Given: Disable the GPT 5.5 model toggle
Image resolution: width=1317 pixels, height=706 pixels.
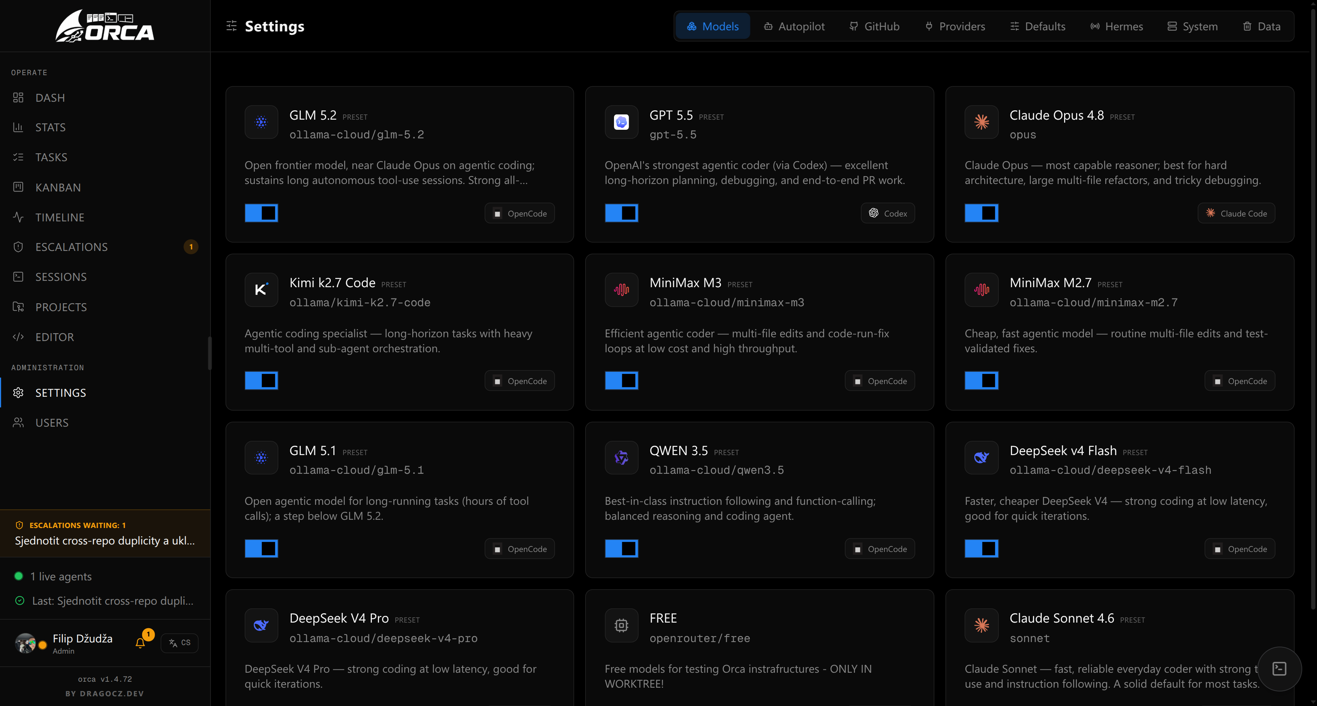Looking at the screenshot, I should [x=621, y=213].
